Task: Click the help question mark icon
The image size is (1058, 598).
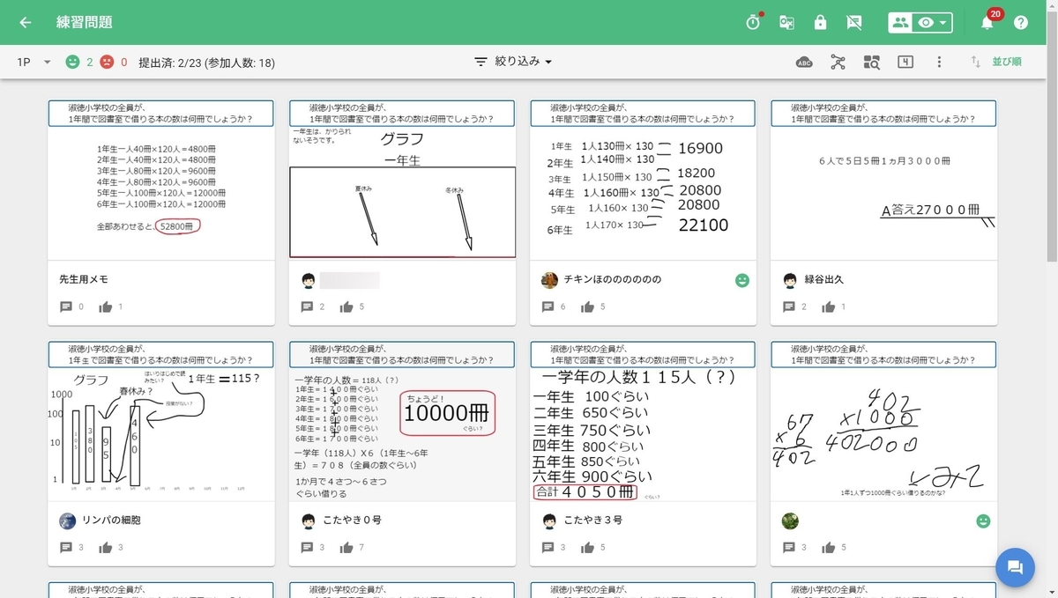Action: click(1021, 21)
